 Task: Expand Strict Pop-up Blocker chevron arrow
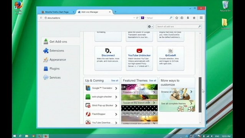116,106
